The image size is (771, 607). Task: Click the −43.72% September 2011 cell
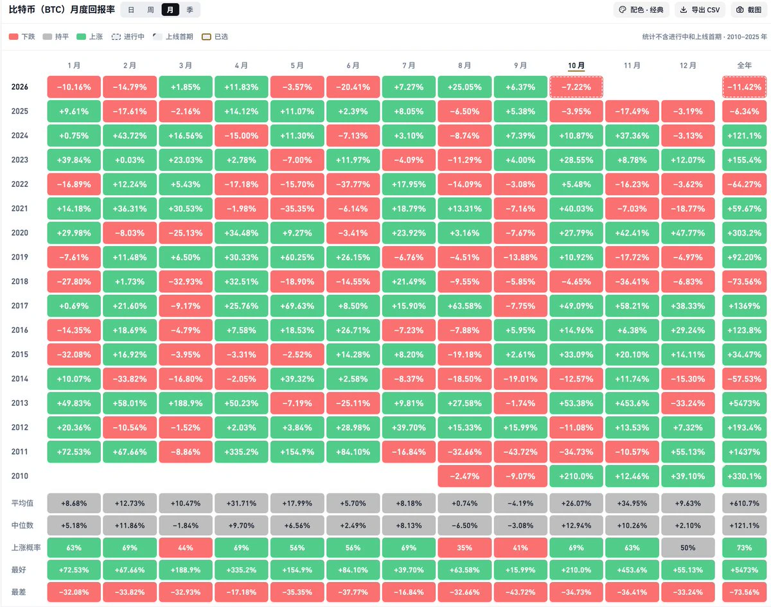pyautogui.click(x=520, y=452)
